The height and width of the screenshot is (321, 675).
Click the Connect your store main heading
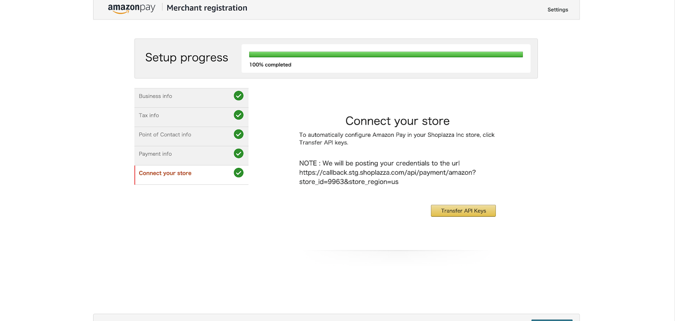(397, 121)
